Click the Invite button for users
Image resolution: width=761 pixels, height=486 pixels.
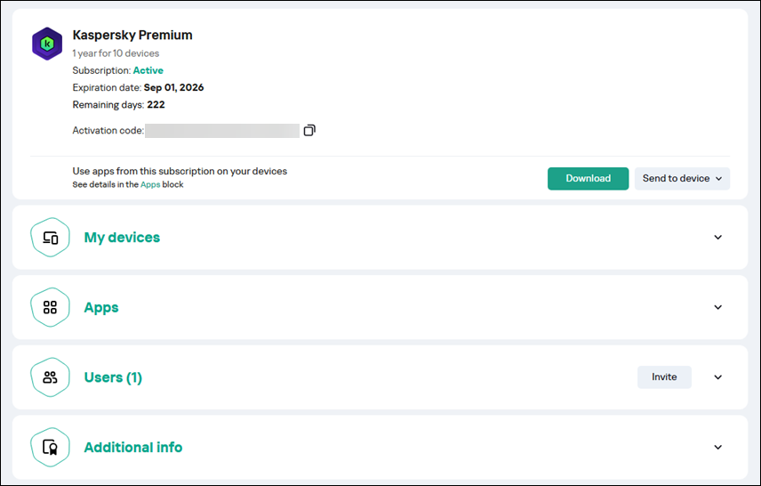pyautogui.click(x=664, y=377)
